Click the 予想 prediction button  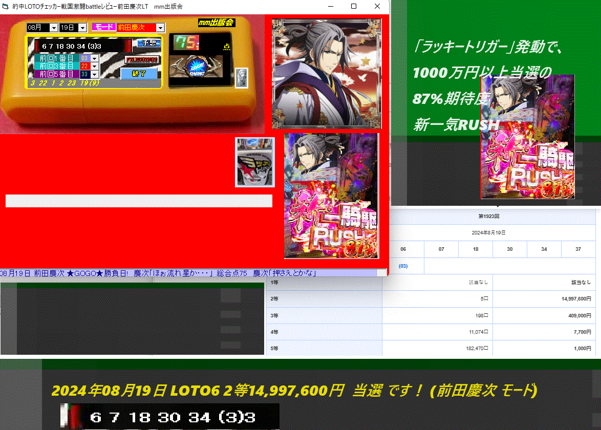click(148, 43)
